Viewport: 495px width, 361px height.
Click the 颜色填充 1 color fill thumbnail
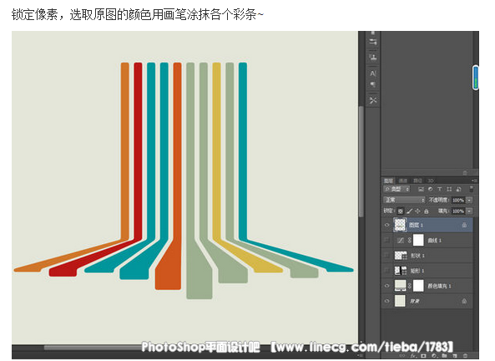[401, 286]
